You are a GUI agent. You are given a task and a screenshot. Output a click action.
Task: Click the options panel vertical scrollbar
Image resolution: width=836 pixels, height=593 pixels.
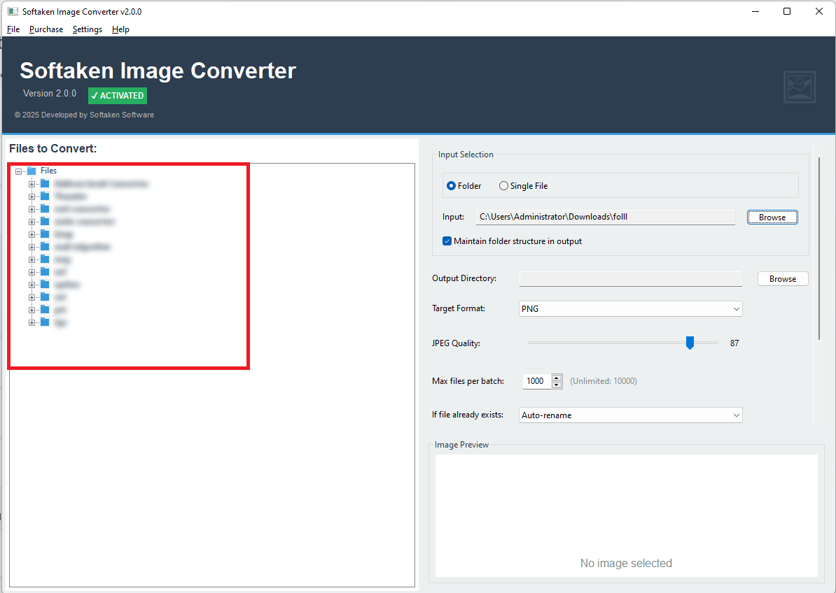(x=819, y=248)
